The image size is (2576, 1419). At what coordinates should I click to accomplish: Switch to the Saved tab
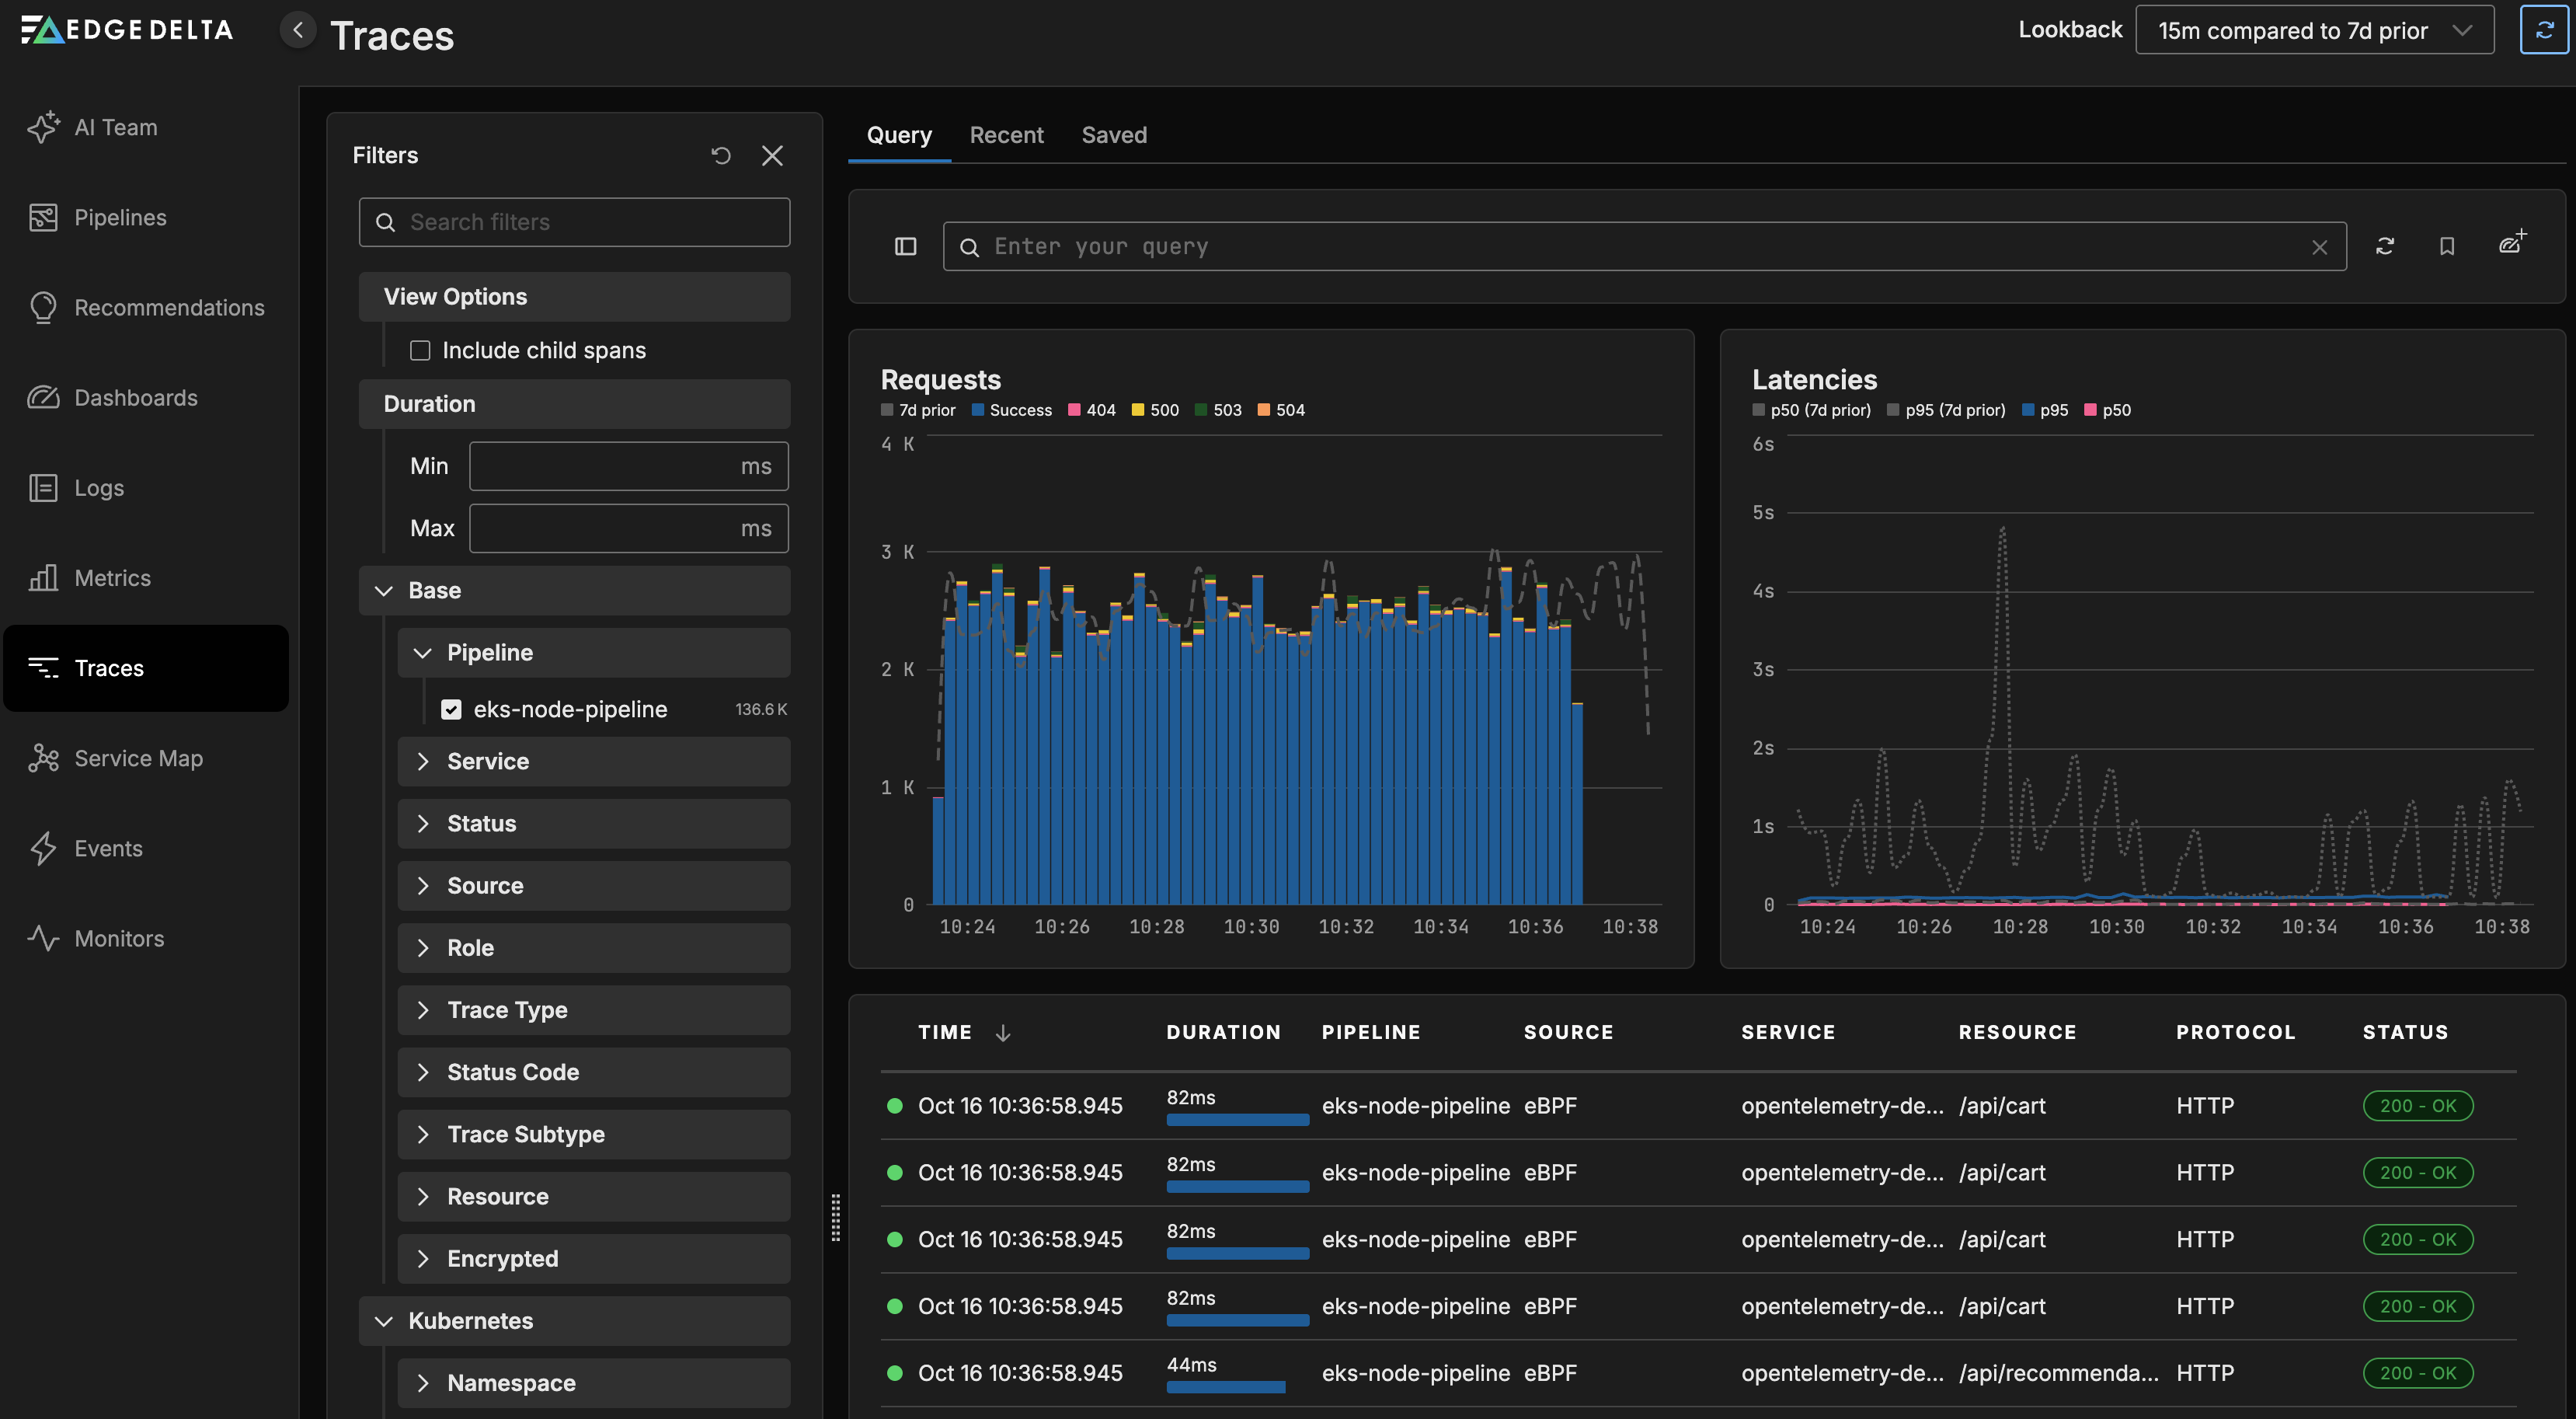click(1114, 135)
